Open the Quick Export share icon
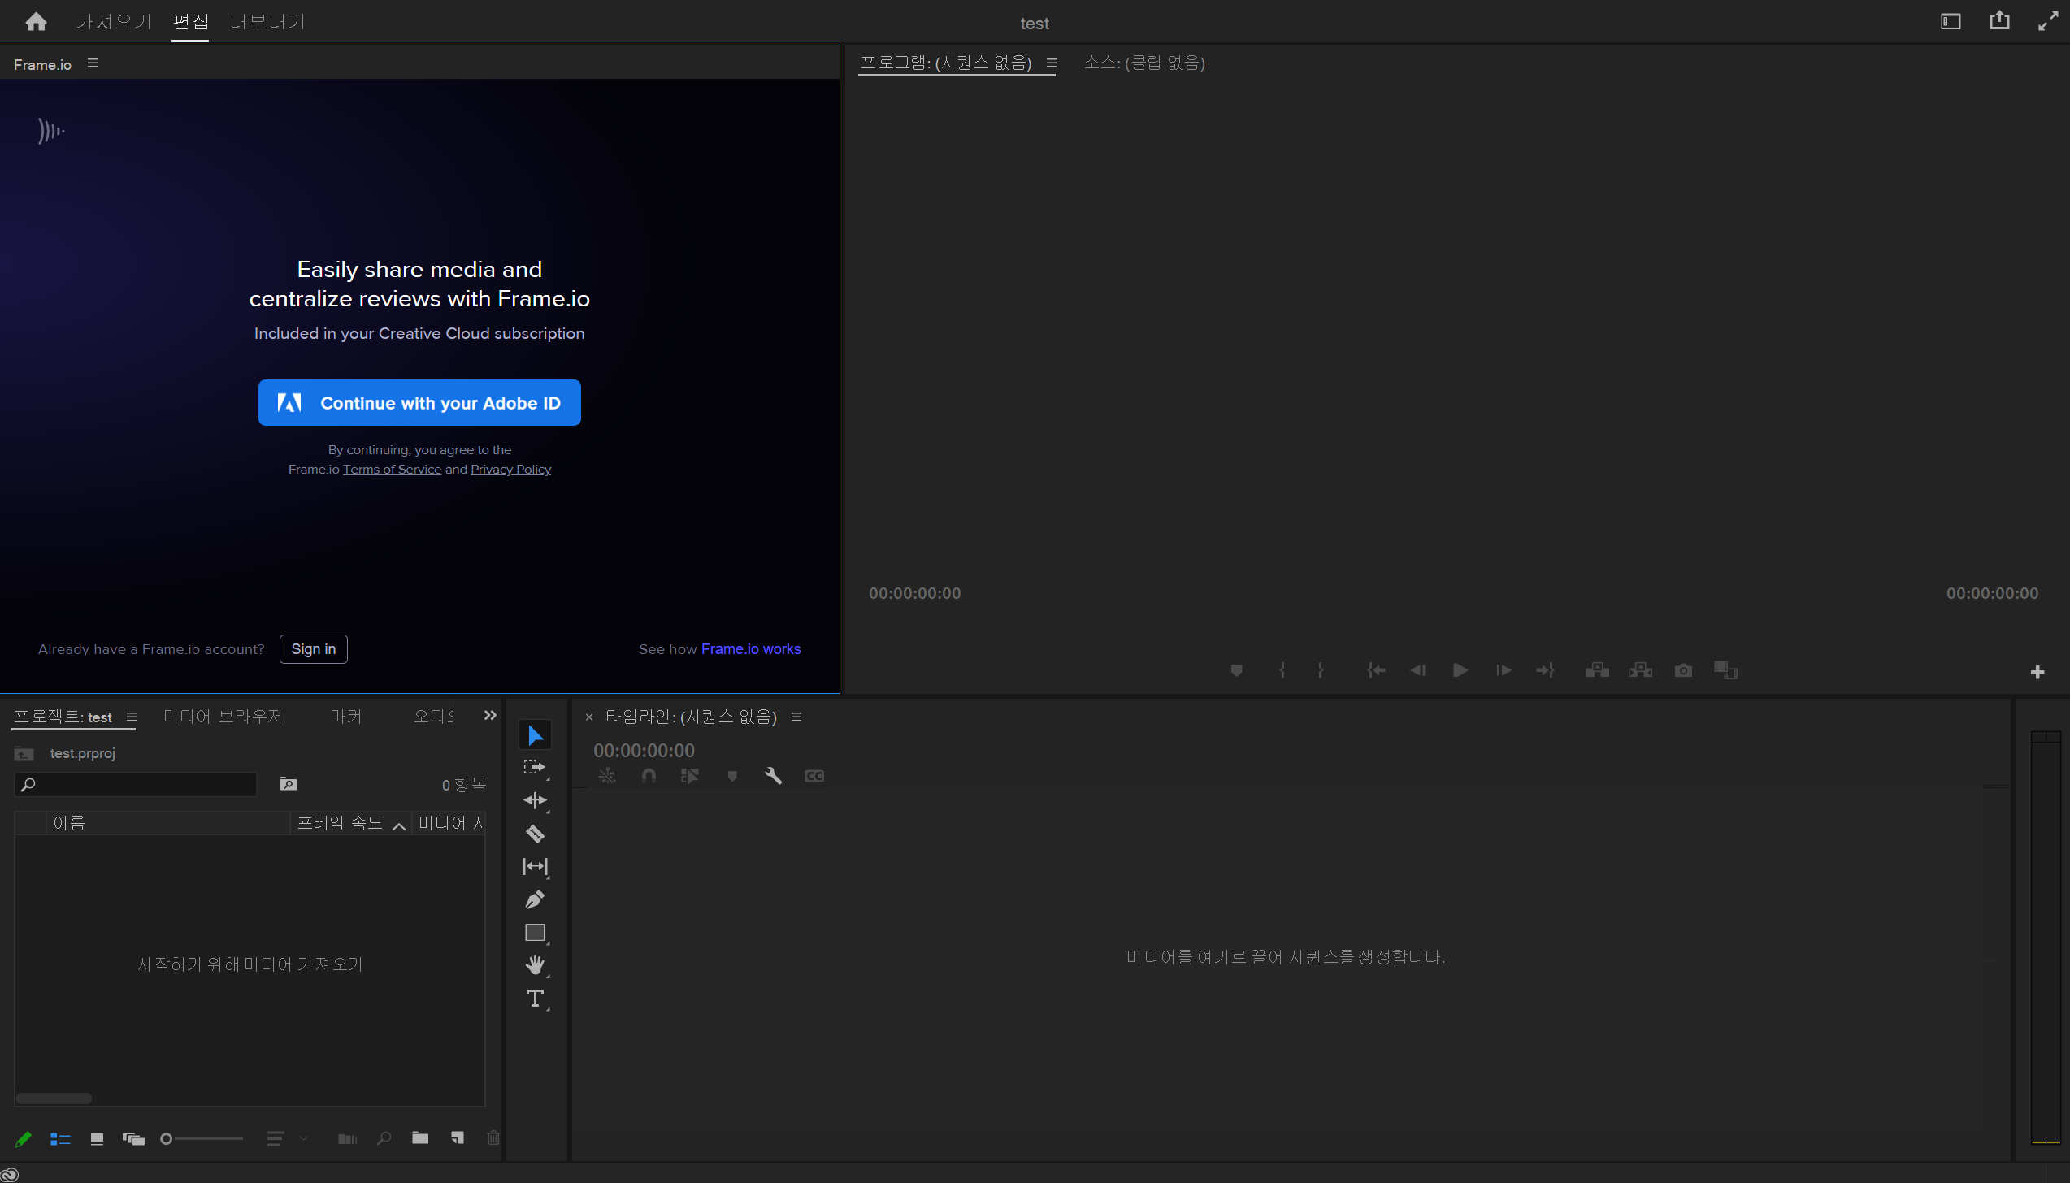The height and width of the screenshot is (1183, 2070). (x=1999, y=21)
